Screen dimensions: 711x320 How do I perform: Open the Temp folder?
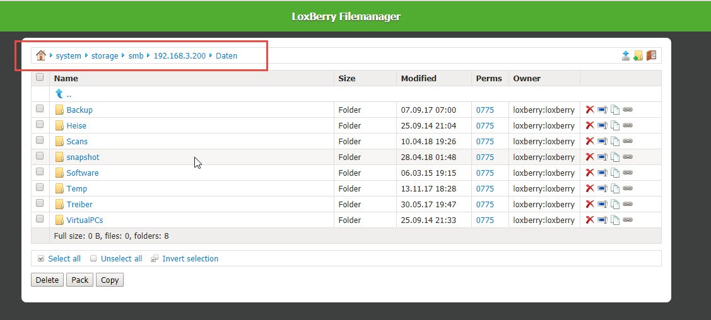coord(76,189)
